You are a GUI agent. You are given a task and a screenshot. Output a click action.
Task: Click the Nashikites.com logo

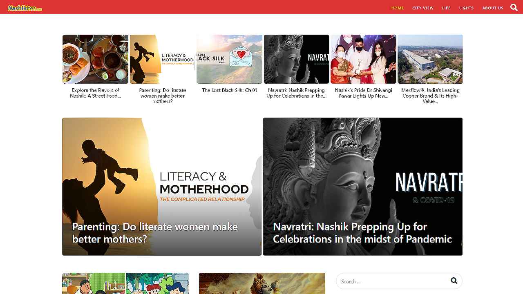pyautogui.click(x=25, y=8)
